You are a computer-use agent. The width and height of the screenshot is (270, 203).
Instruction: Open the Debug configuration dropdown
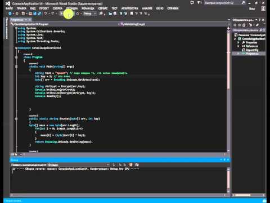click(x=89, y=14)
